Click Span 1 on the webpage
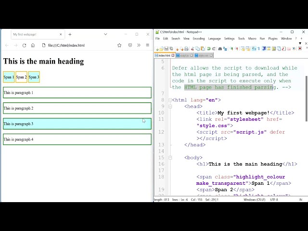Screen dimensions: 308x231 9,77
